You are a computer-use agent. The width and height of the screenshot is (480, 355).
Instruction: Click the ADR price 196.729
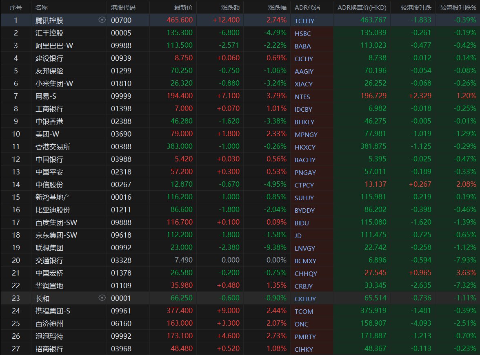click(x=373, y=96)
